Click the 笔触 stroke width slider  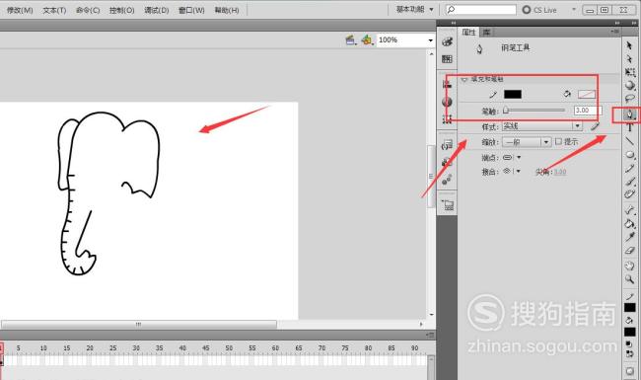tap(534, 110)
